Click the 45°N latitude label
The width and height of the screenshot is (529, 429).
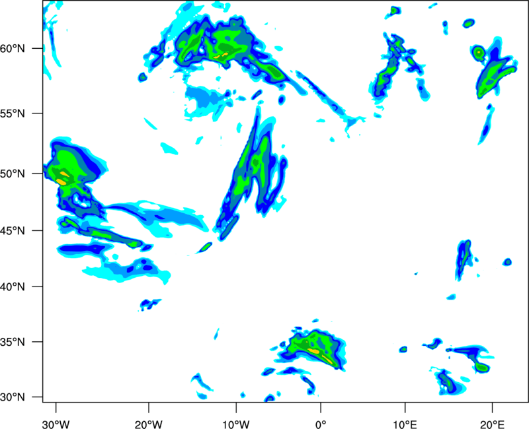(13, 231)
